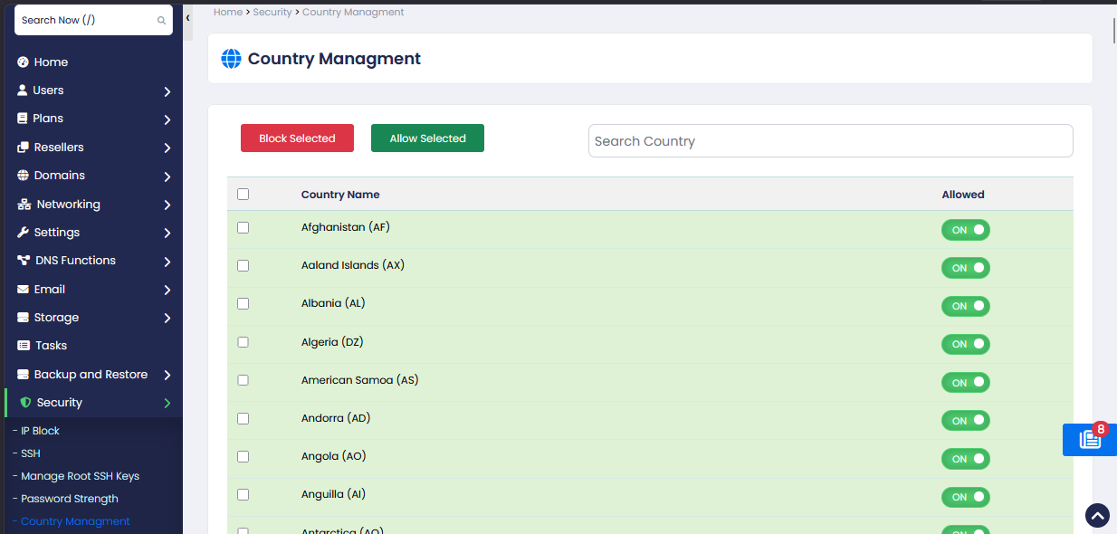The image size is (1117, 534).
Task: Check the Albania (AL) checkbox
Action: [243, 304]
